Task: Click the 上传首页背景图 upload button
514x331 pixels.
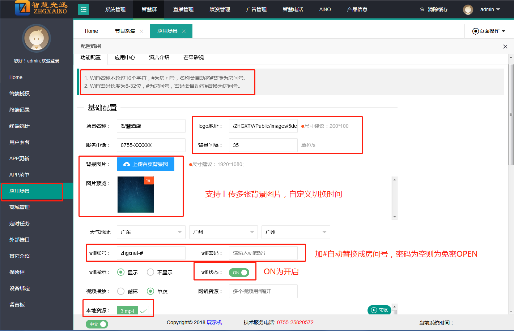Action: pos(145,164)
